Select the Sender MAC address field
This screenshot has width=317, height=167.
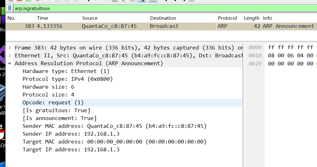(114, 126)
